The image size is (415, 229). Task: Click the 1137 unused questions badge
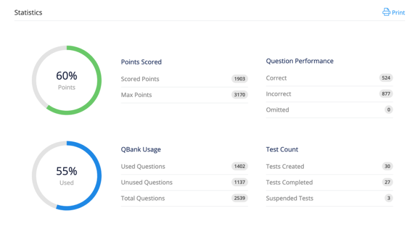(x=240, y=182)
